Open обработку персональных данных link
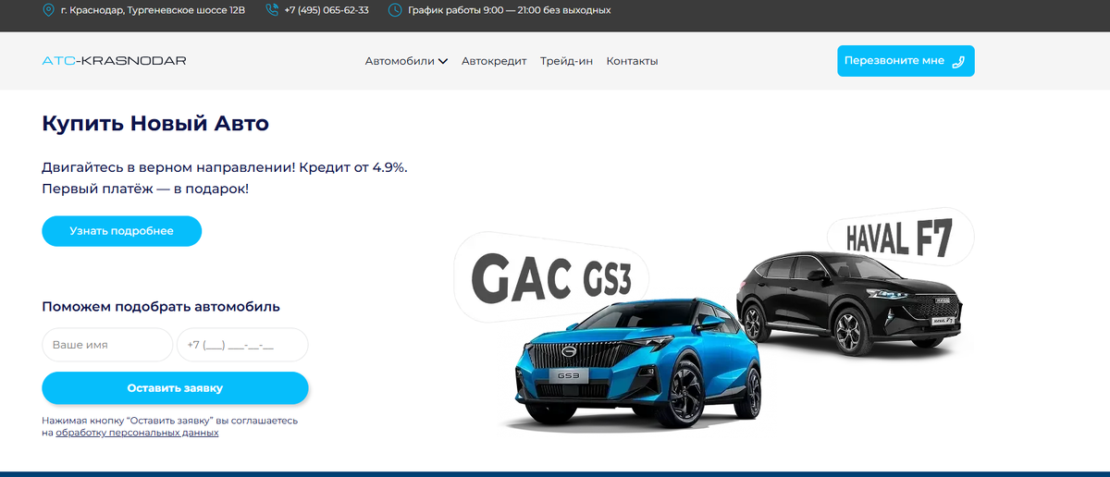The height and width of the screenshot is (477, 1110). point(137,433)
